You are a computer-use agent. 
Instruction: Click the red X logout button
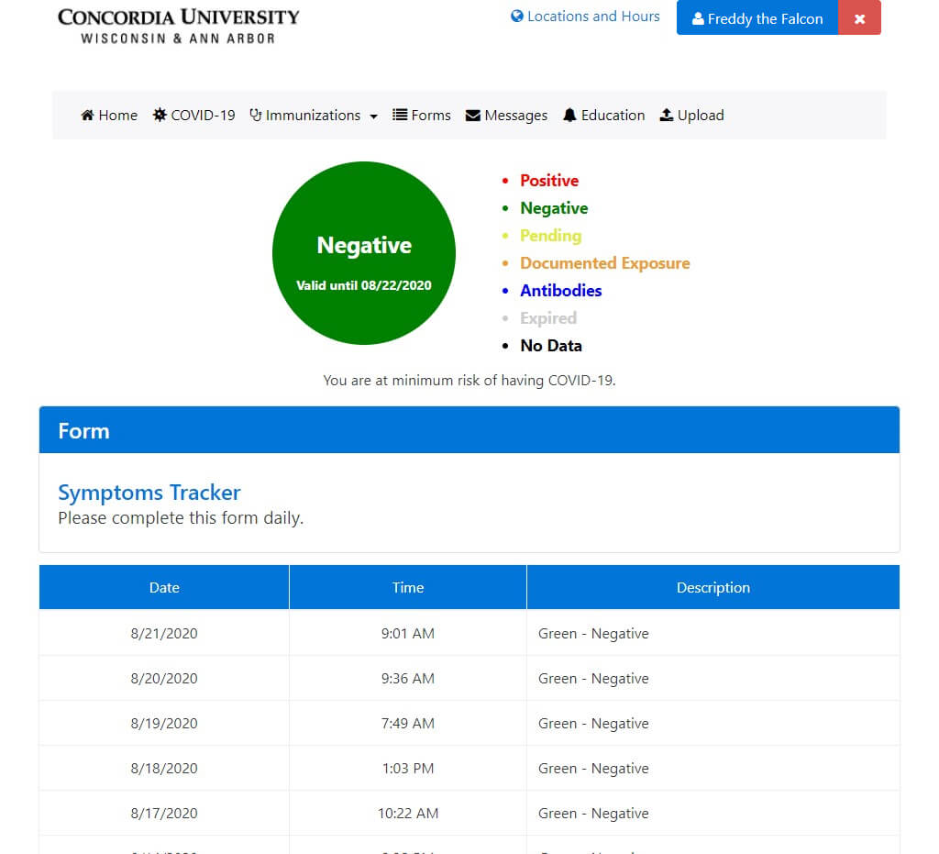859,18
